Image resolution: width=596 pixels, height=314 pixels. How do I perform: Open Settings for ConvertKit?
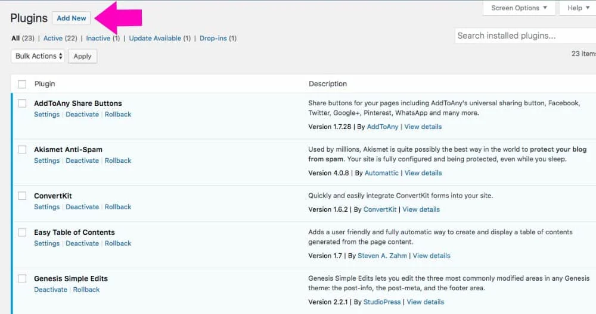pyautogui.click(x=46, y=207)
